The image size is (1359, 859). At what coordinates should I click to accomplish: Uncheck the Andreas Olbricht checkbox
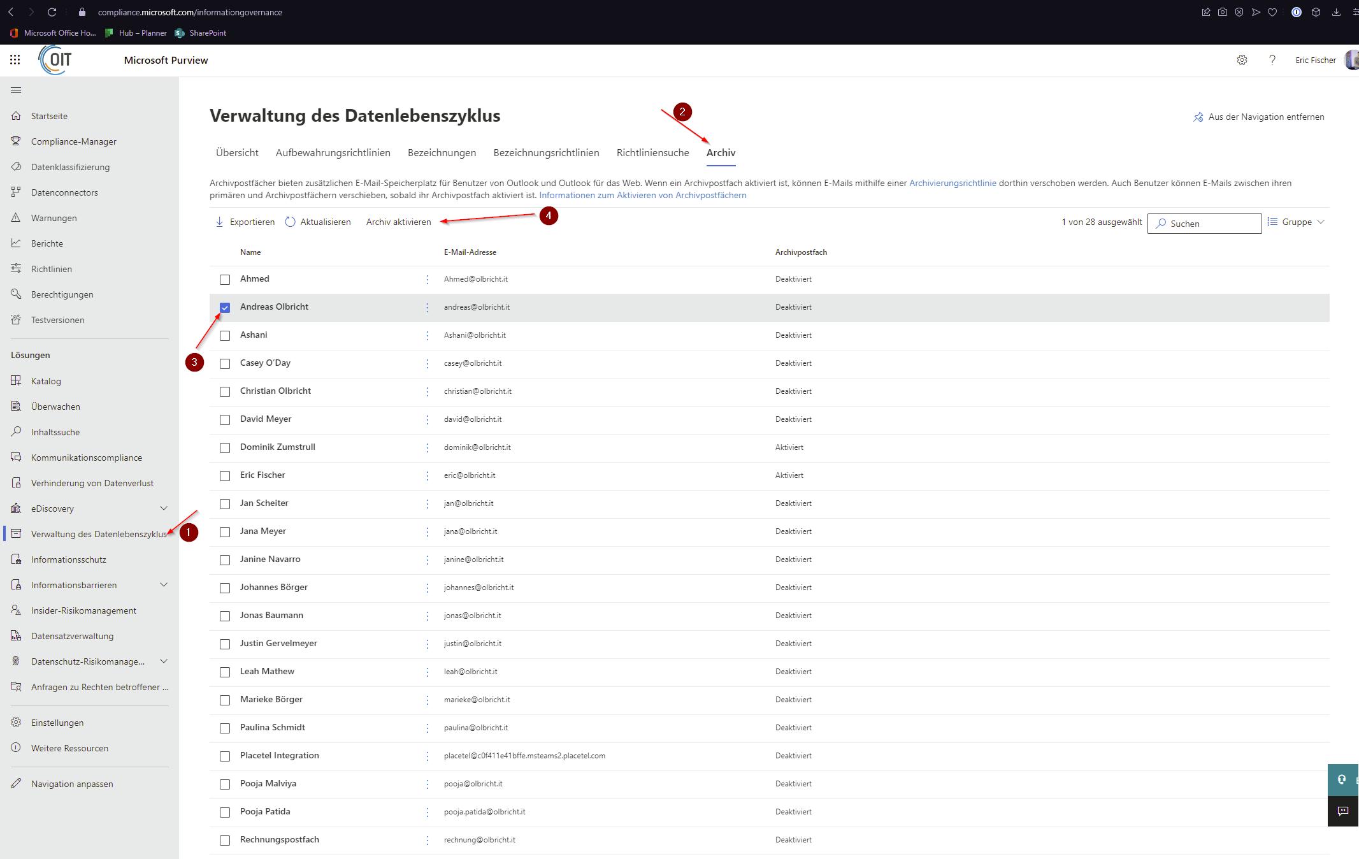(225, 308)
